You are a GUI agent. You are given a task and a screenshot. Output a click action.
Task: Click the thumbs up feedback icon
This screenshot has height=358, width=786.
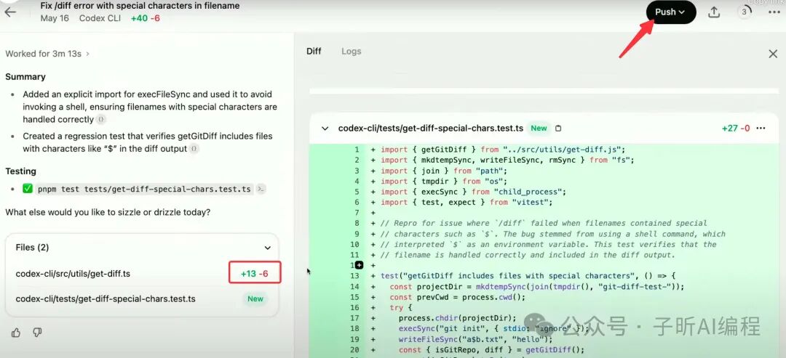coord(15,333)
